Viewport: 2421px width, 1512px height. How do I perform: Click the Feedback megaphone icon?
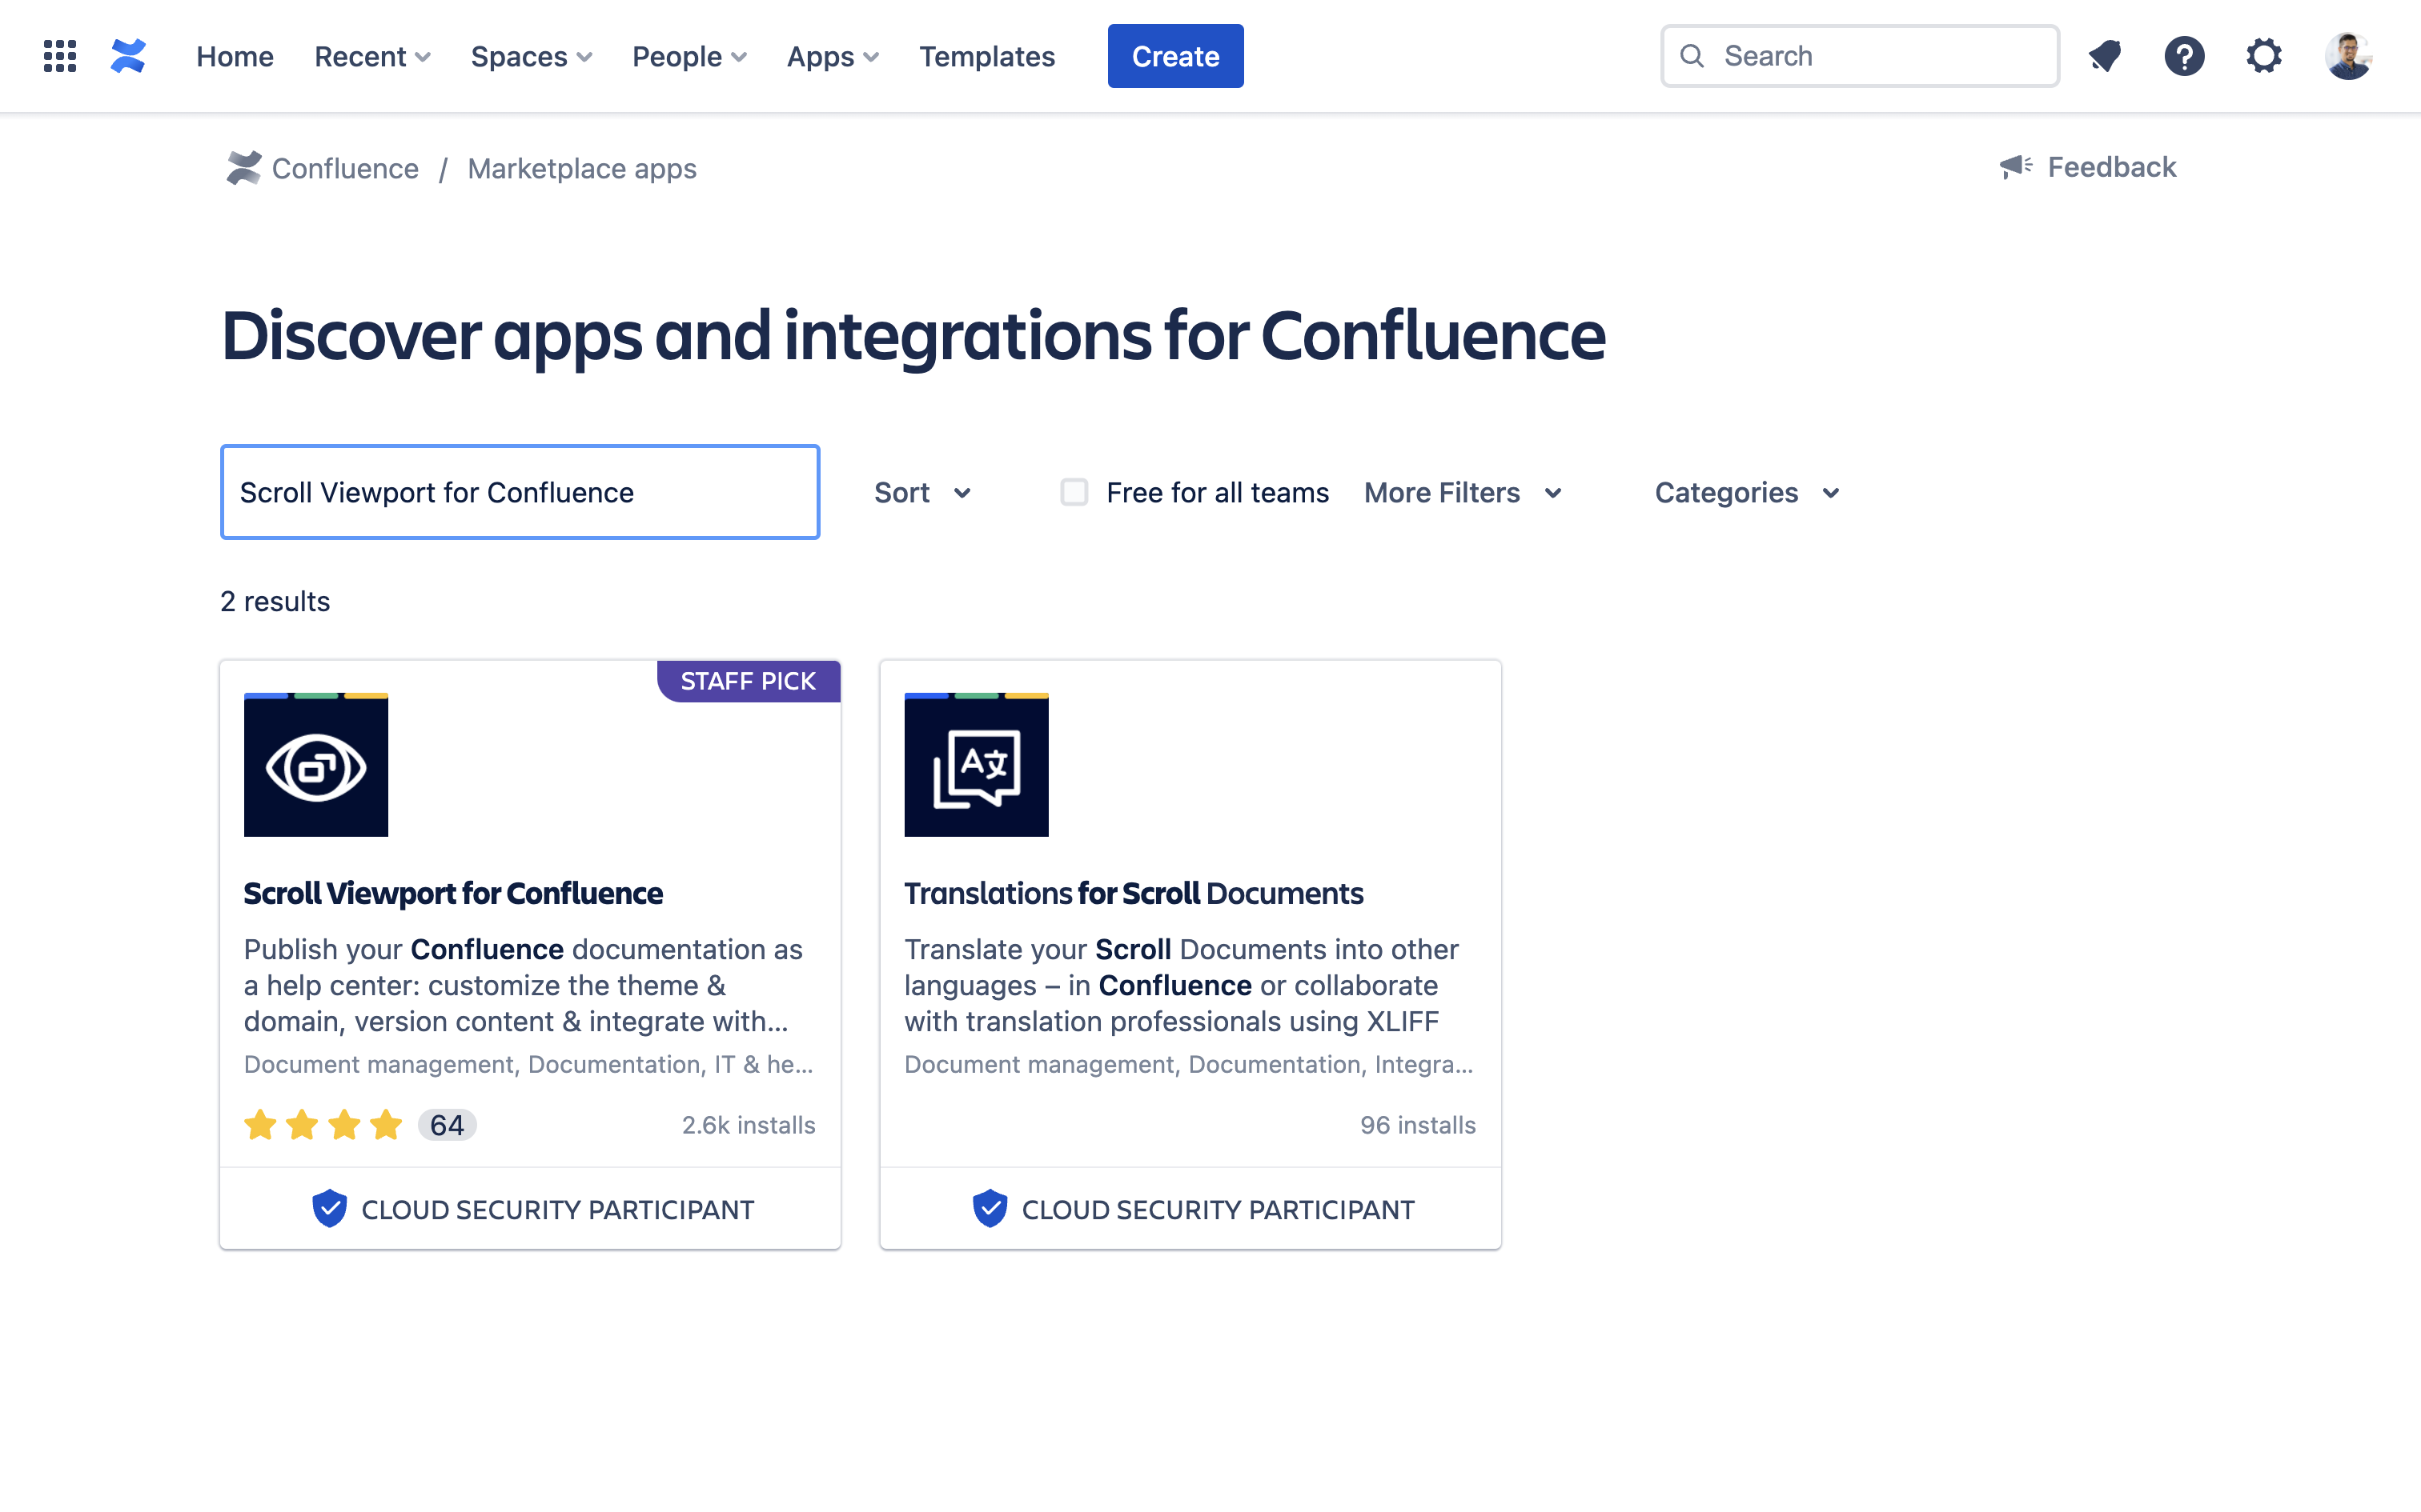(2015, 167)
